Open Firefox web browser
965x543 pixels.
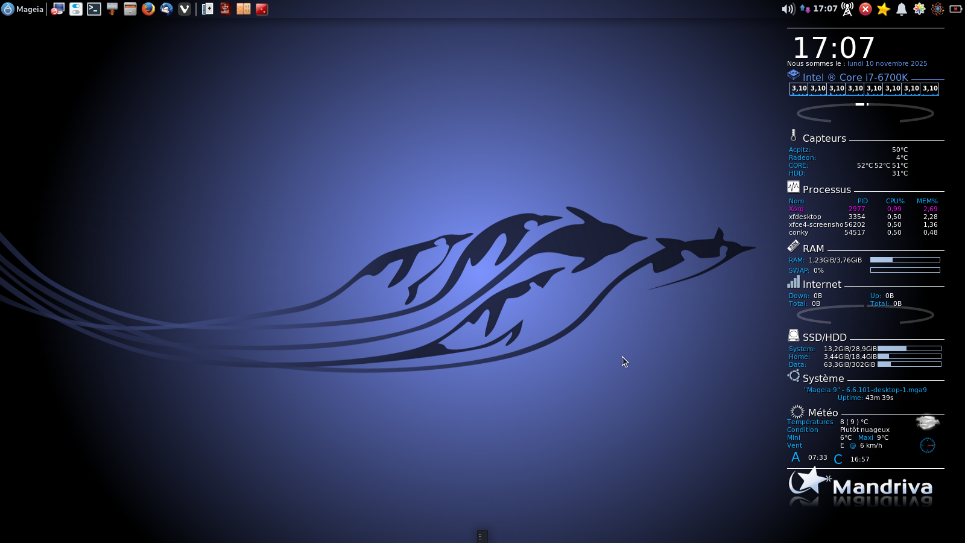148,9
